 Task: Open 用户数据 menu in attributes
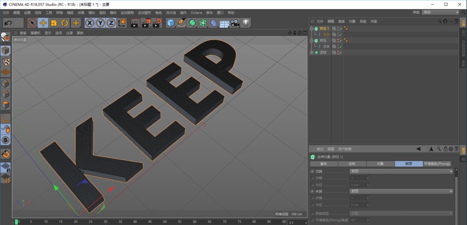[x=345, y=149]
